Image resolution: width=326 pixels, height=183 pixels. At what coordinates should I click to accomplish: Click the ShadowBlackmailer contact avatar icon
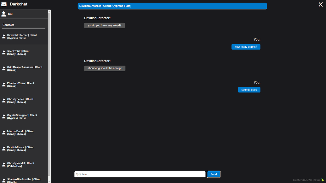click(4, 180)
